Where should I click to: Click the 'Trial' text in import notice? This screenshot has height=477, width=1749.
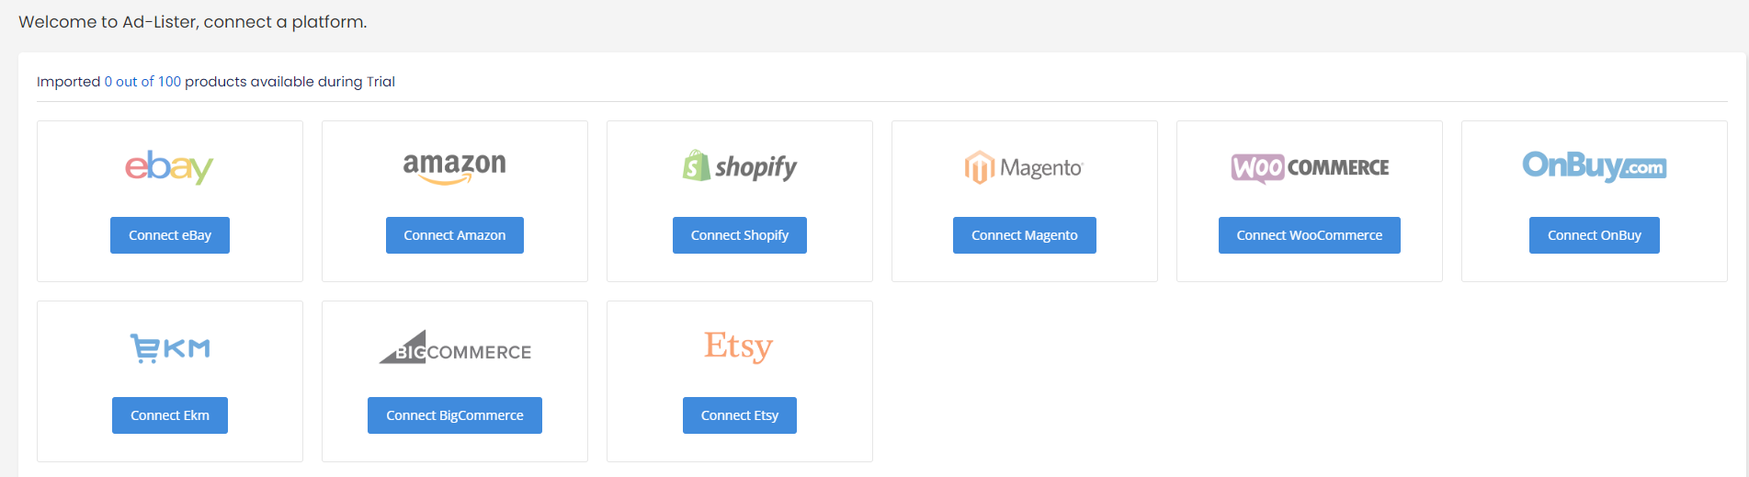click(x=380, y=82)
